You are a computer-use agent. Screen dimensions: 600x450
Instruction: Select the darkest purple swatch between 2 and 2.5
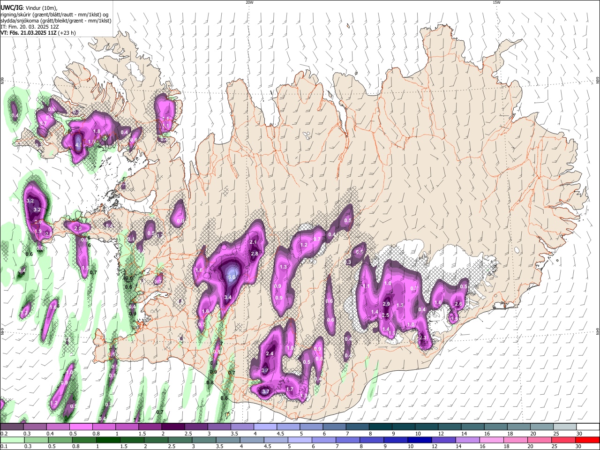(x=173, y=427)
